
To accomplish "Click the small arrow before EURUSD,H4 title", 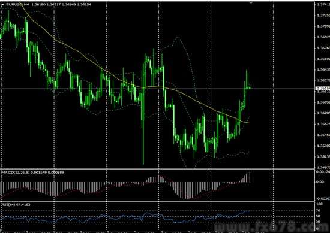I will click(2, 4).
